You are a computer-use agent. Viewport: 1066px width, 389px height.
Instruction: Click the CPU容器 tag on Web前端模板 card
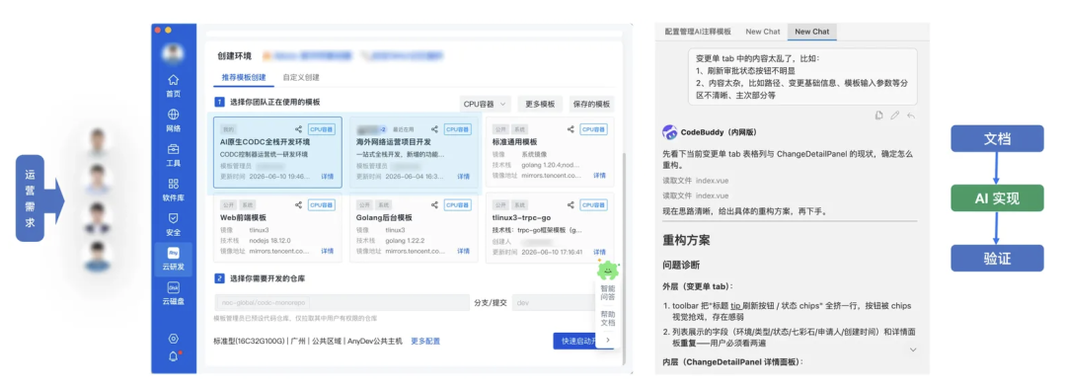[322, 204]
